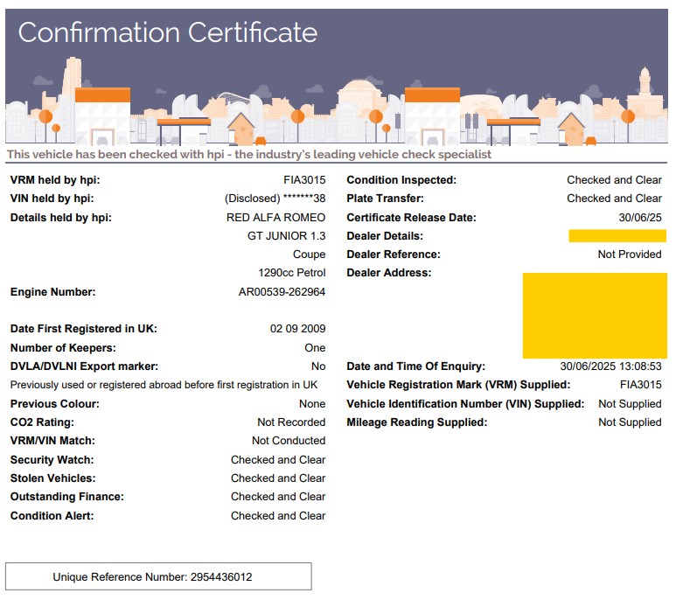Click the 'Security Watch:' label
676x600 pixels.
click(52, 460)
